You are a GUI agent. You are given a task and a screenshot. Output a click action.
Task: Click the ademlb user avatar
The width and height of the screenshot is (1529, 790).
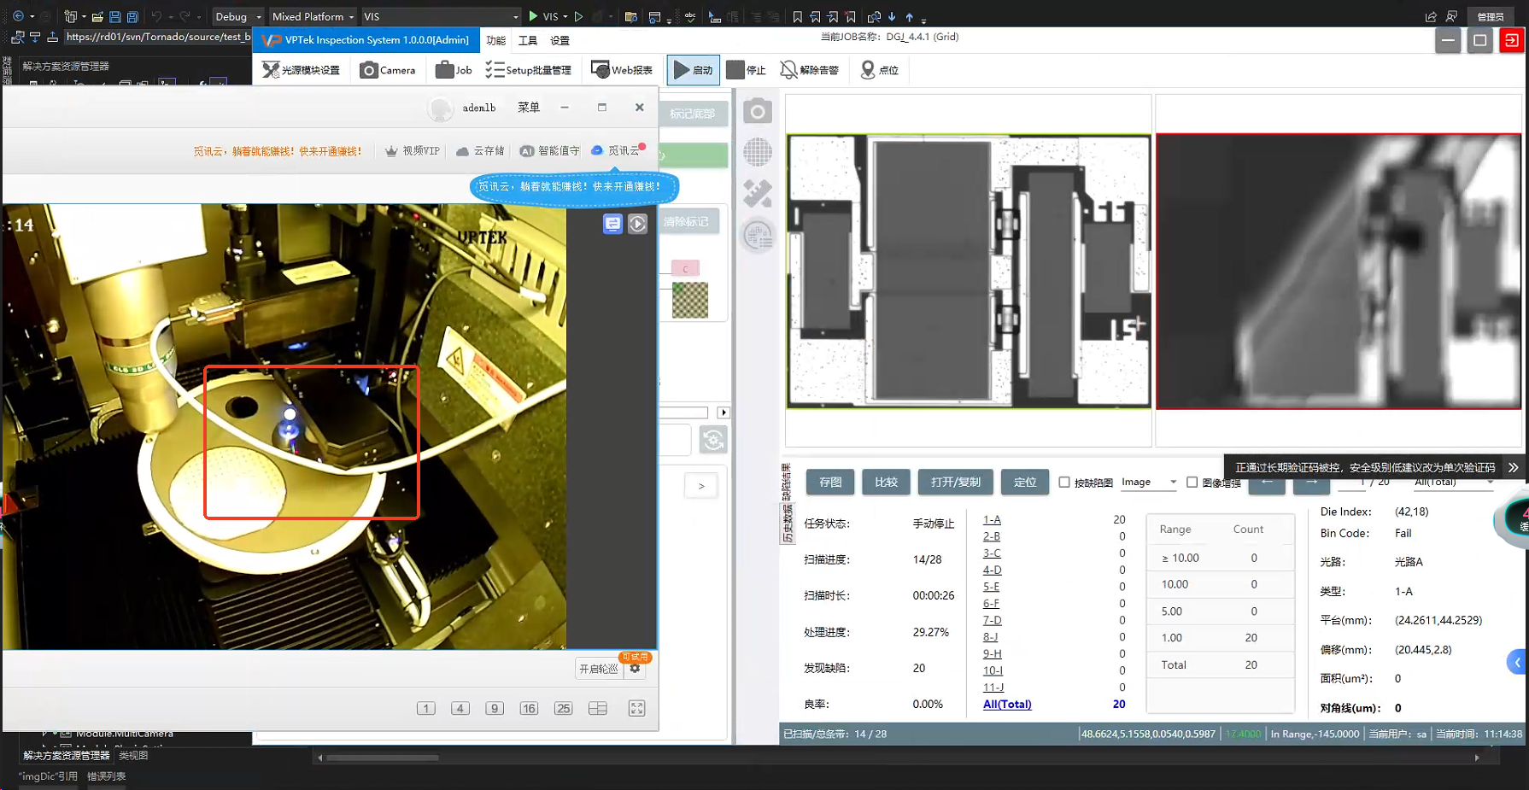(441, 108)
